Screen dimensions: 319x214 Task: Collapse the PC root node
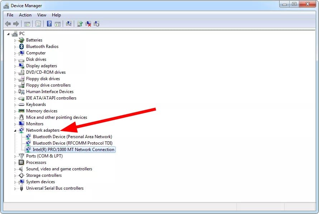[x=8, y=34]
